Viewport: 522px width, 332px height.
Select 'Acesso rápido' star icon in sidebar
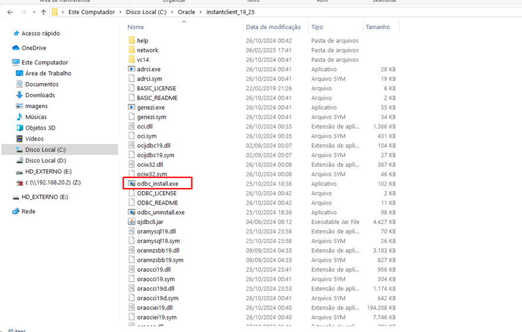pyautogui.click(x=16, y=34)
